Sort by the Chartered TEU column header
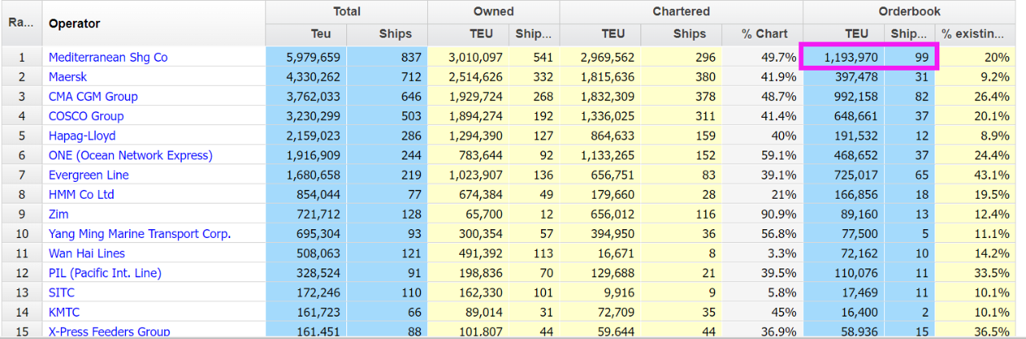The image size is (1026, 339). pos(613,34)
